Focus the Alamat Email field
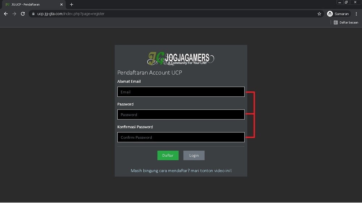This screenshot has width=362, height=203. pyautogui.click(x=181, y=92)
